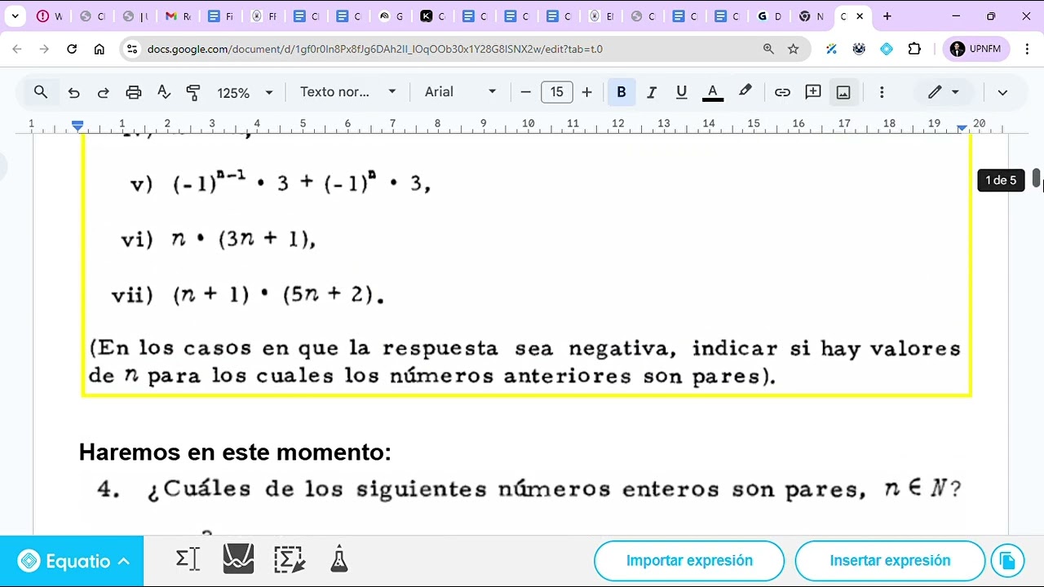Open the Texto normal style dropdown

tap(347, 92)
